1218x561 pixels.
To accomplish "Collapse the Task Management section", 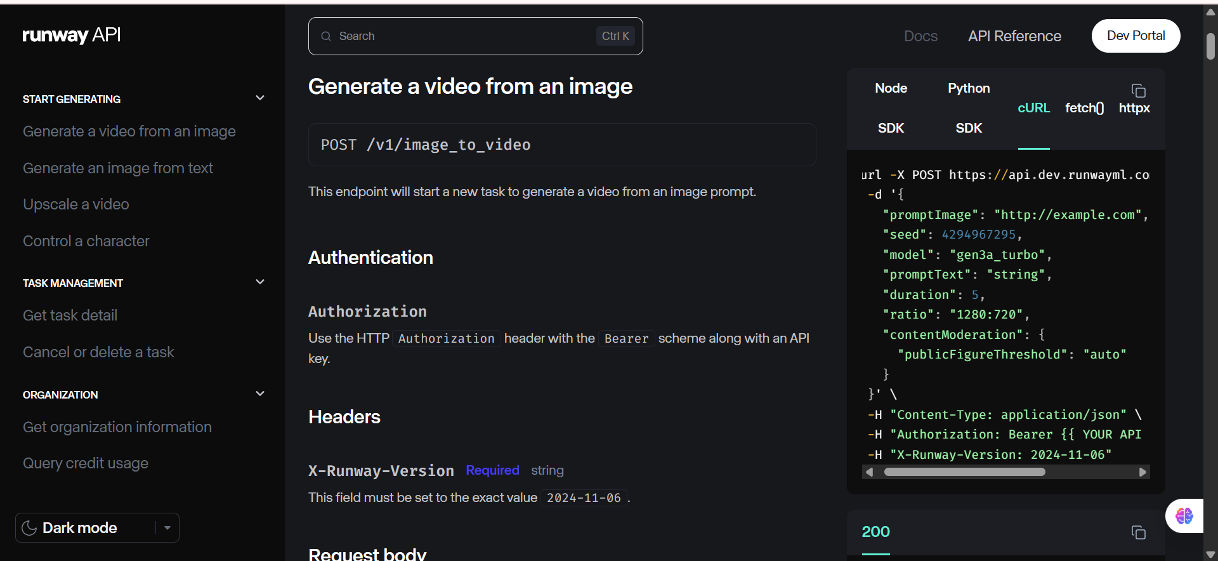I will 259,282.
